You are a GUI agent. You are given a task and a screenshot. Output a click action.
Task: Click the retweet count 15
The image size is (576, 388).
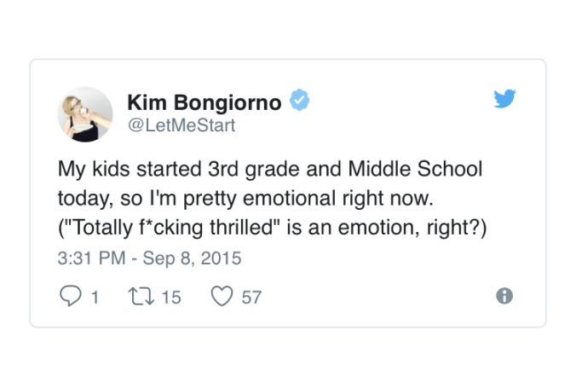171,297
